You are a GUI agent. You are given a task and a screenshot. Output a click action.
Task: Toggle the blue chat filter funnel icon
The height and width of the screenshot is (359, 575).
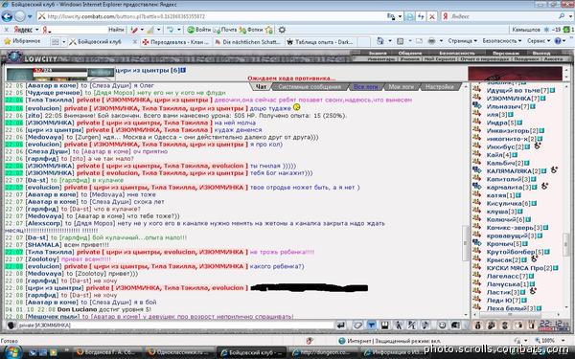click(x=371, y=325)
